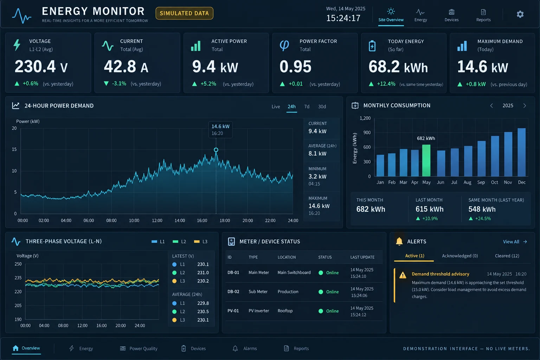The width and height of the screenshot is (540, 360).
Task: Click the Voltage lightning bolt icon
Action: click(17, 45)
